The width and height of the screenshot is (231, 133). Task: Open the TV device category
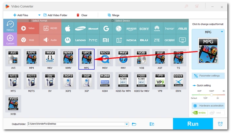coord(182,40)
